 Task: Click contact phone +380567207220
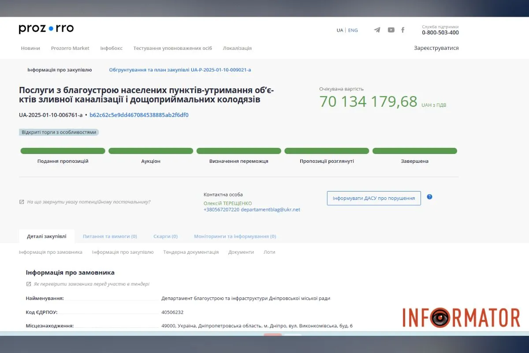click(221, 210)
